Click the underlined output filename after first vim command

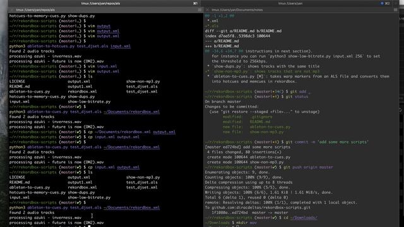pyautogui.click(x=104, y=26)
